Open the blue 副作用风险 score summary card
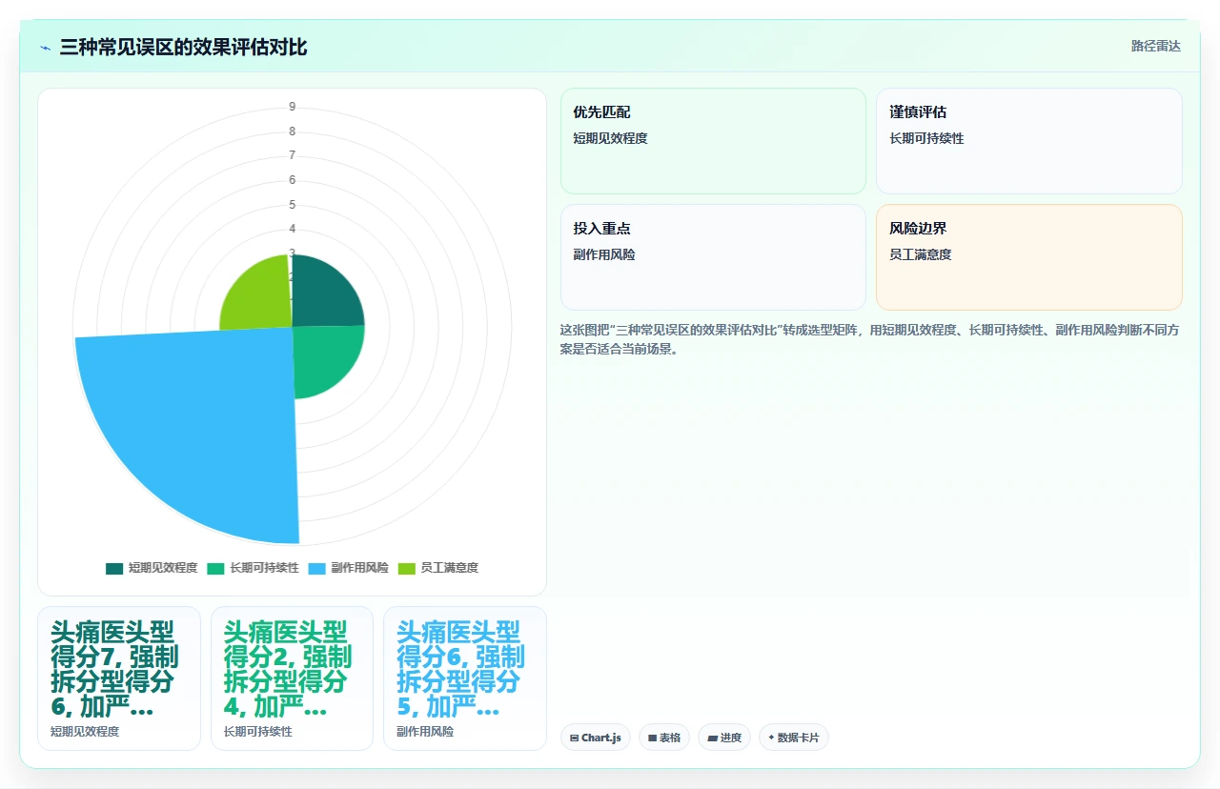Viewport: 1220px width, 789px height. click(x=465, y=678)
